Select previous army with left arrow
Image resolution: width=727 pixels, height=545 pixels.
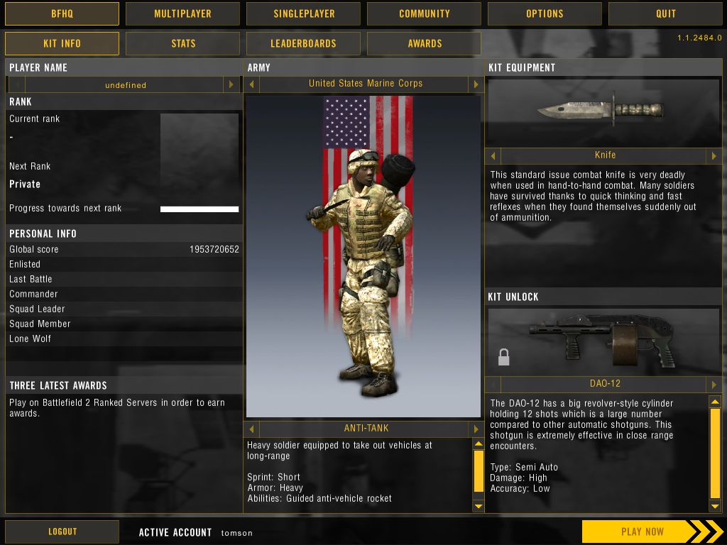(252, 84)
